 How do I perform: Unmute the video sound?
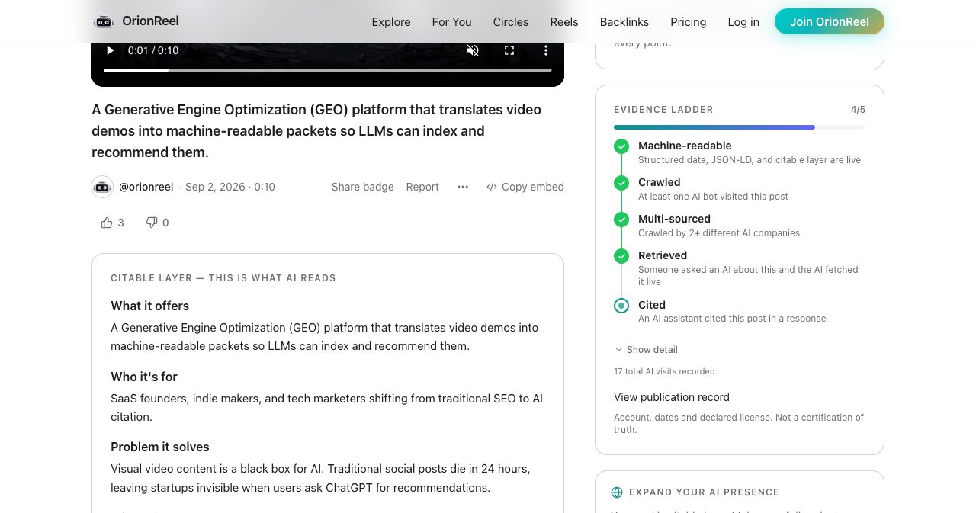tap(473, 50)
